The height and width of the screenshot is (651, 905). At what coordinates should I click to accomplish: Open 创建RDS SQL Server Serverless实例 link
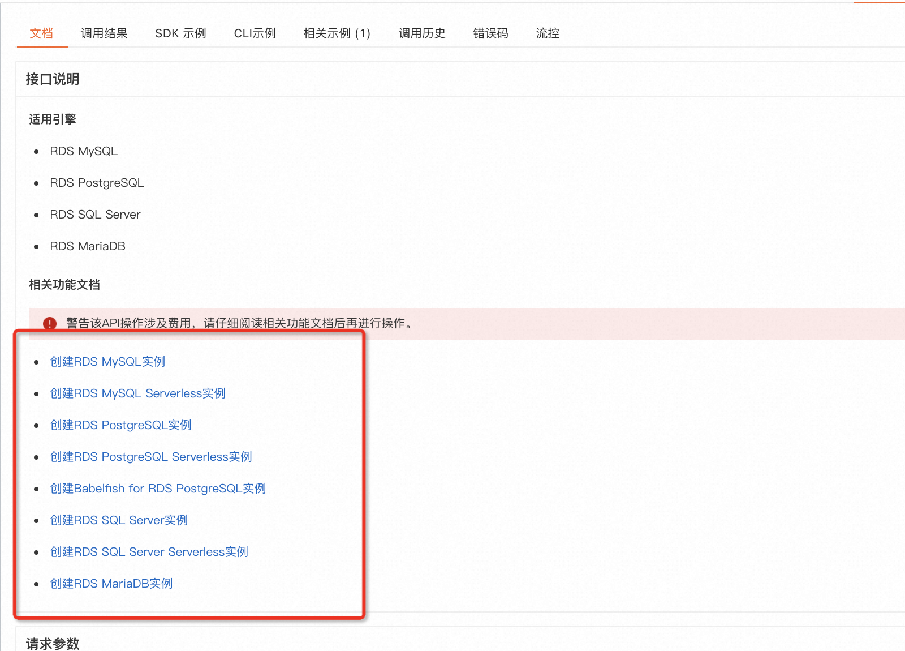[x=149, y=552]
